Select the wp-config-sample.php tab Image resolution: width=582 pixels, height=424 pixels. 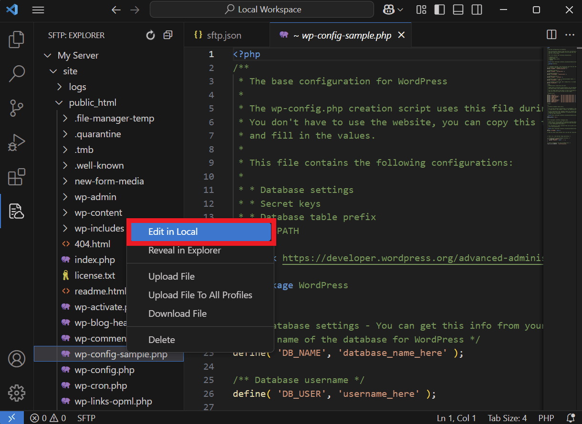342,35
